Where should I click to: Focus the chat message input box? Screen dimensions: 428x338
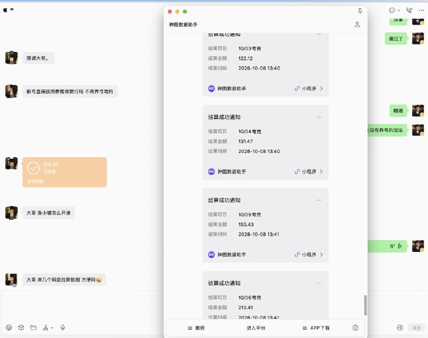(82, 307)
